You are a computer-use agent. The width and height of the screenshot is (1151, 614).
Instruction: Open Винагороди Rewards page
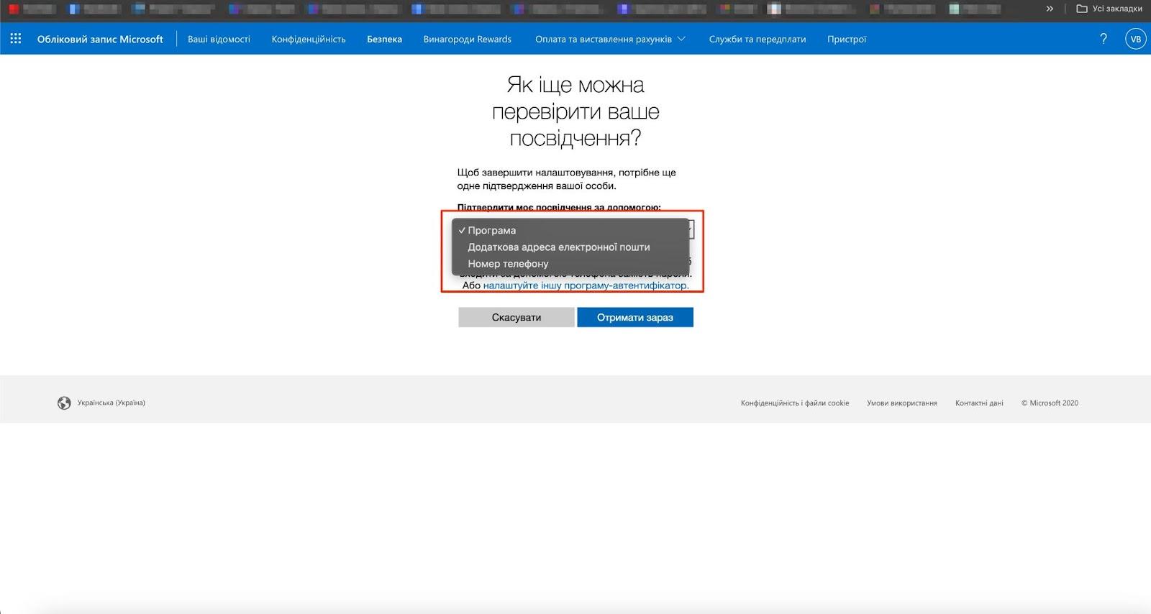coord(467,39)
